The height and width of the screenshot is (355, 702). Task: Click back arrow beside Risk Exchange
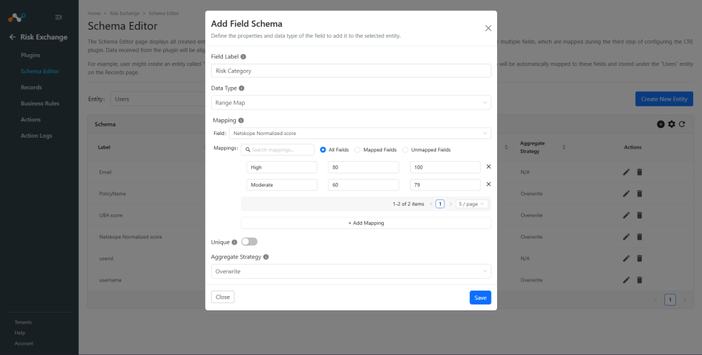coord(12,37)
